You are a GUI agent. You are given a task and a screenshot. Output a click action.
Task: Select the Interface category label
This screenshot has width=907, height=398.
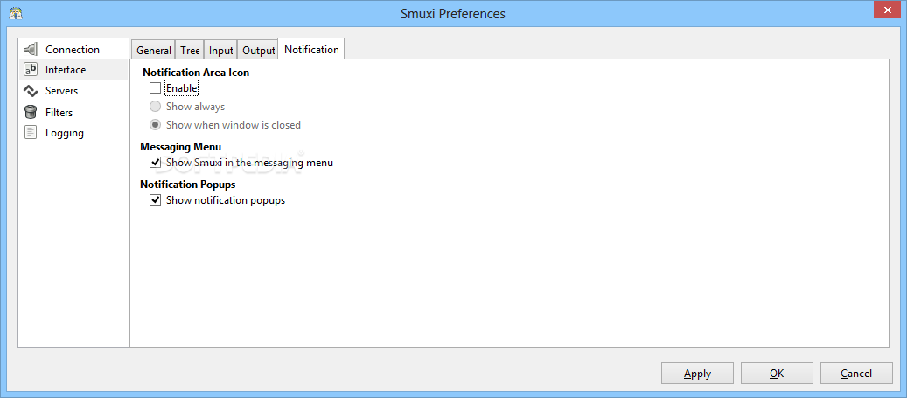tap(66, 70)
